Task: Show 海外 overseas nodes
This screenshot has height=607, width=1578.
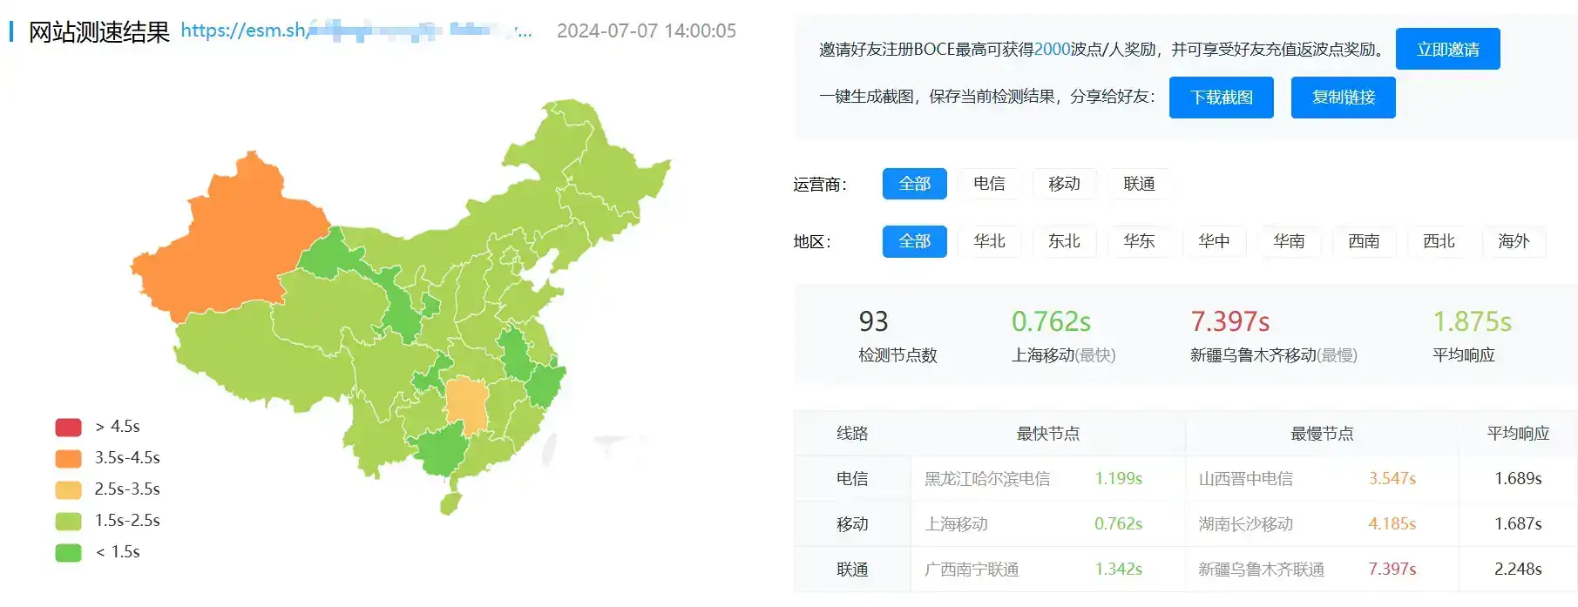Action: [x=1514, y=241]
